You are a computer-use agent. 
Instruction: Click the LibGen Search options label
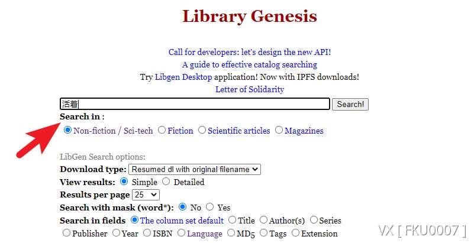[102, 157]
